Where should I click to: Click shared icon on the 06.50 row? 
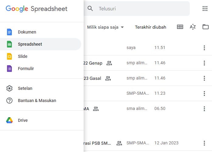(96, 109)
